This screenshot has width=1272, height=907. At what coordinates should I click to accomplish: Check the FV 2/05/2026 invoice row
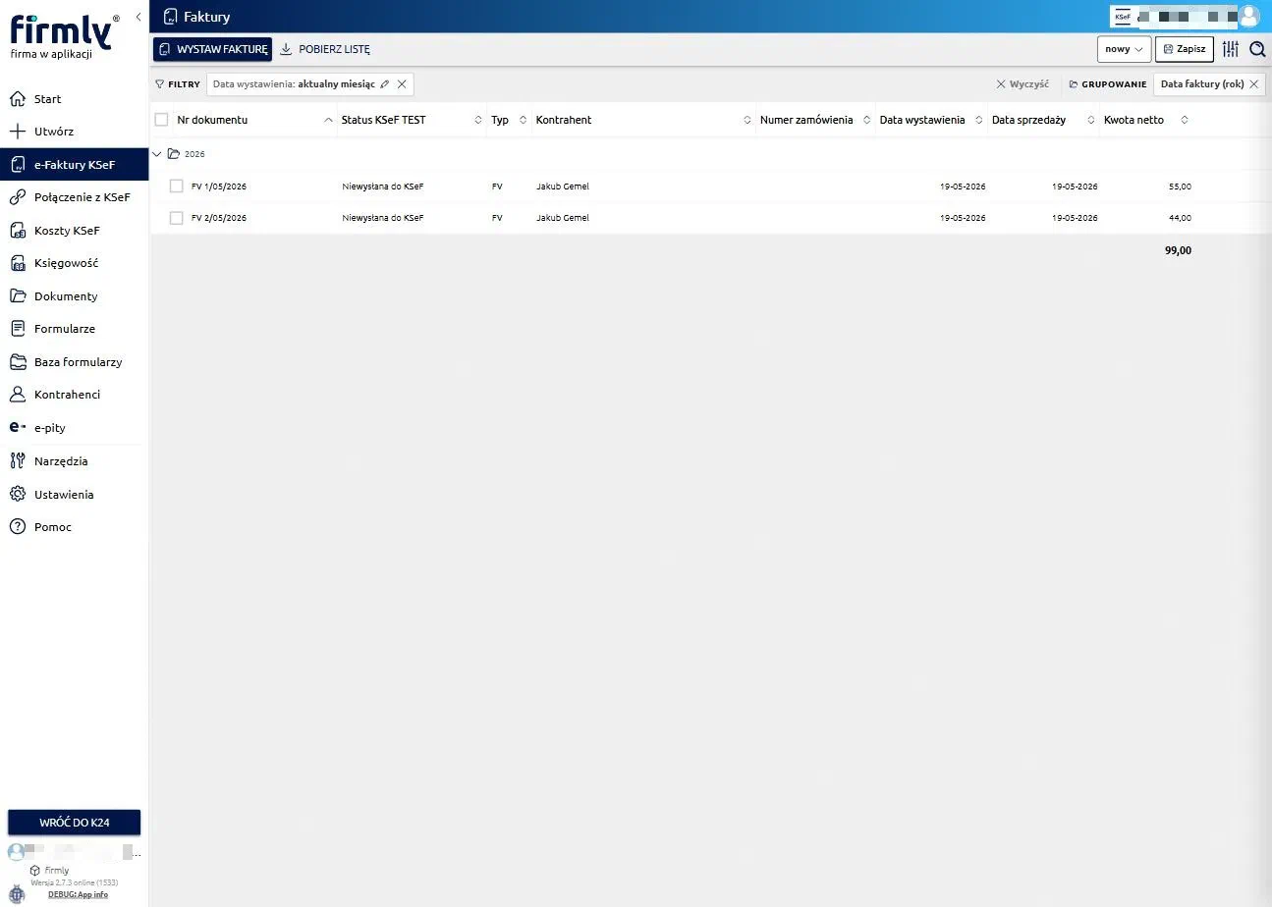[177, 218]
